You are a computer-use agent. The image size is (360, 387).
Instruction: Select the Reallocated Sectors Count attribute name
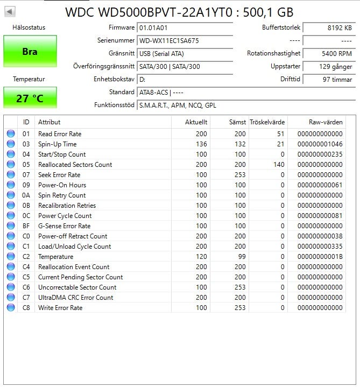75,164
